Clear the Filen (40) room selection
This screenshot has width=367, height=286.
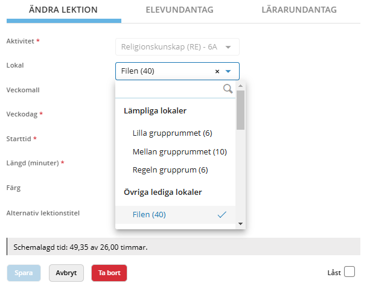click(217, 71)
